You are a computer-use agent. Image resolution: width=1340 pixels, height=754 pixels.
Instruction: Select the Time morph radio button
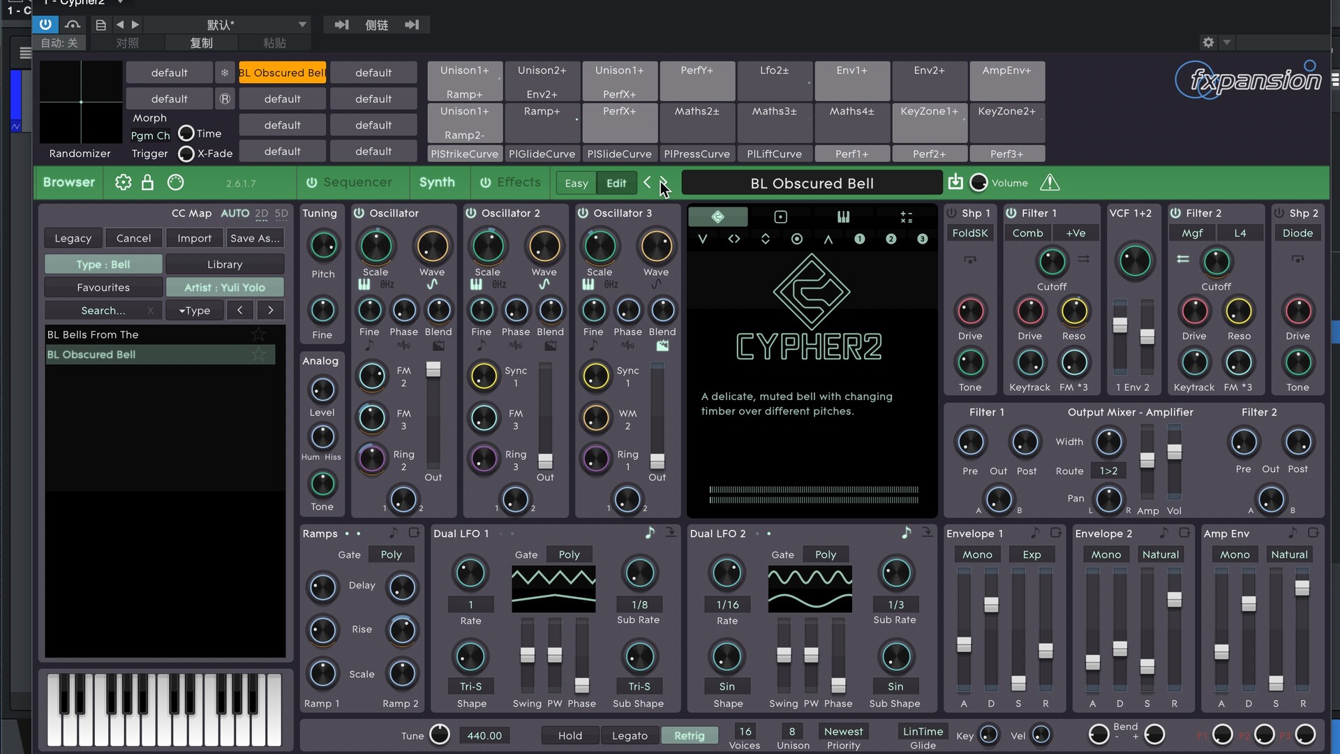(186, 133)
